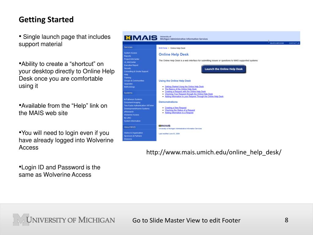Open Consulting & Onsite Support link
This screenshot has height=235, width=313.
136,71
